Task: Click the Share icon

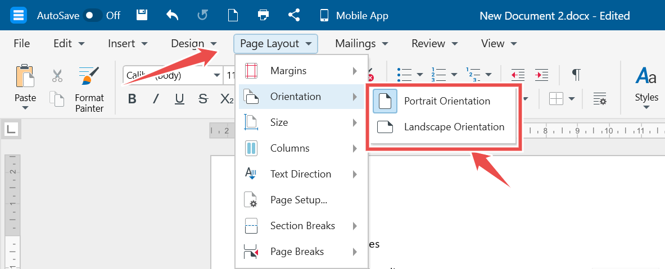Action: 294,16
